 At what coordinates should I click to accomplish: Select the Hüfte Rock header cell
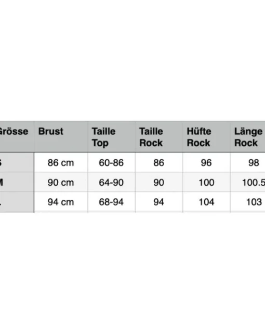(x=206, y=137)
